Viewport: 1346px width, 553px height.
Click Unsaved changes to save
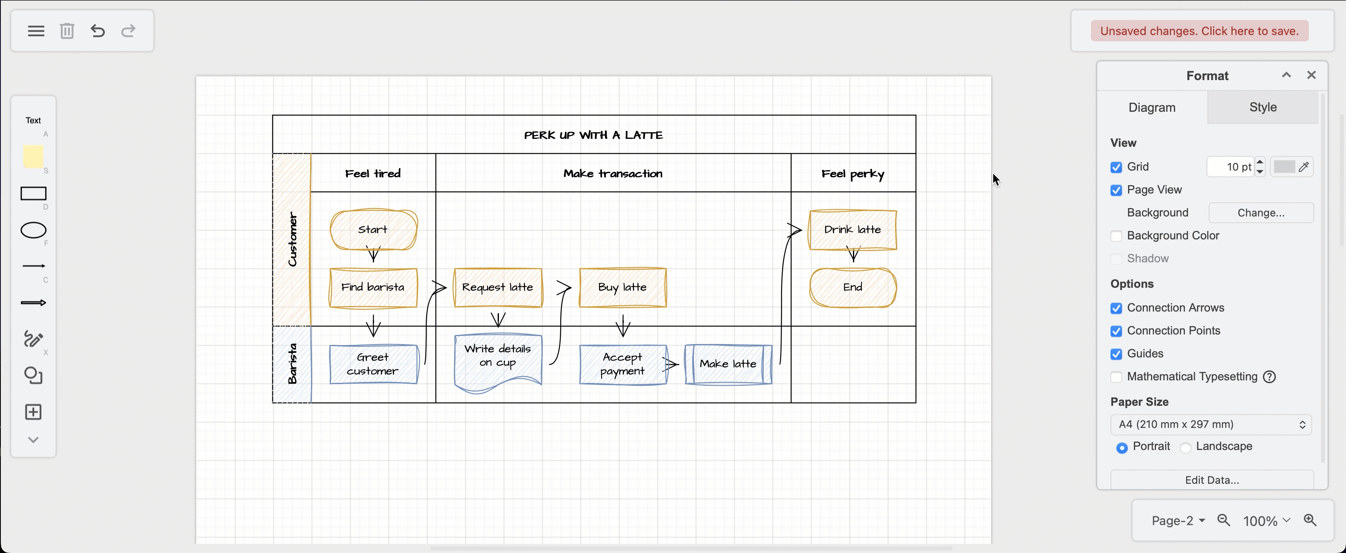click(x=1198, y=31)
